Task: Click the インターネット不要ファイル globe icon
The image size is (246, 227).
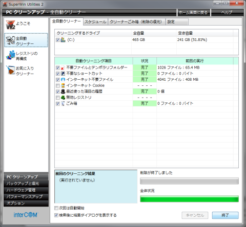Action: (63, 80)
